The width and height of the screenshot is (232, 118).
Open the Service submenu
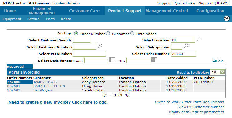coord(34,19)
